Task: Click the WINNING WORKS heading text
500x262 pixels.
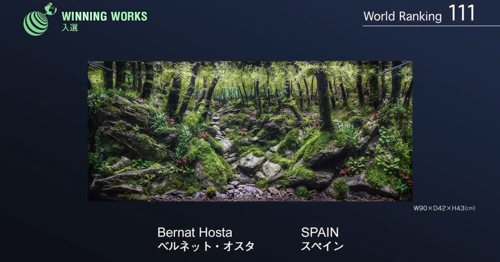Action: [x=104, y=17]
